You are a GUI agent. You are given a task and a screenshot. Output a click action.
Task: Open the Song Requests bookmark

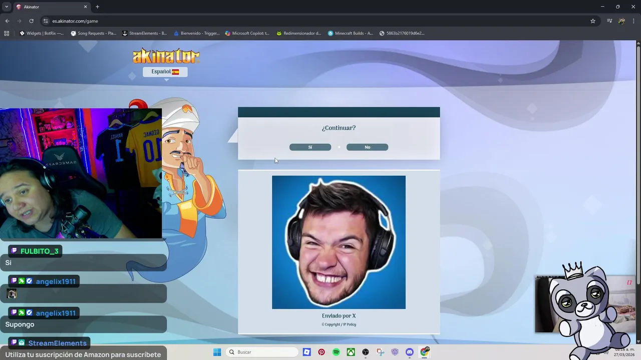(x=94, y=33)
